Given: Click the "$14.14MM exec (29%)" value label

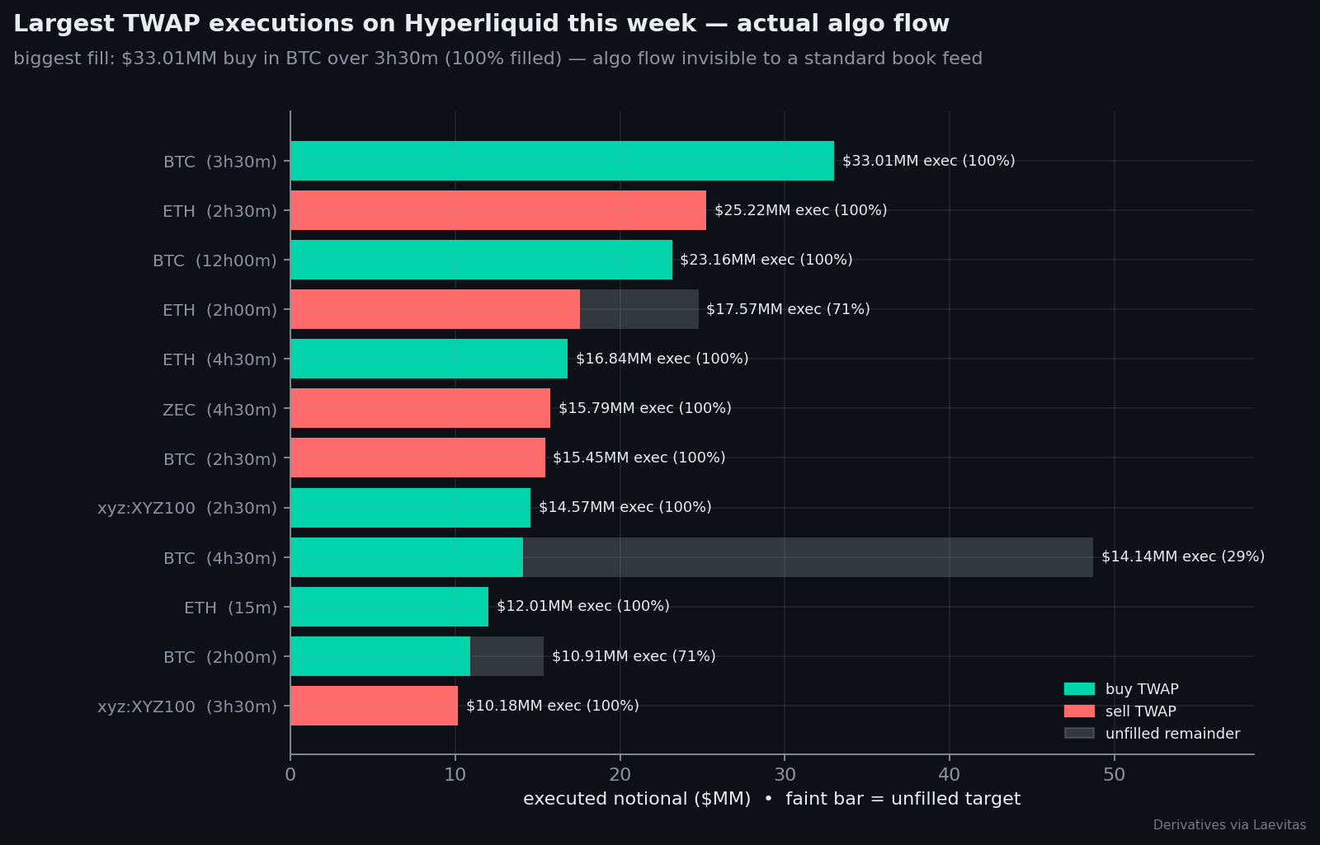Looking at the screenshot, I should tap(1183, 556).
